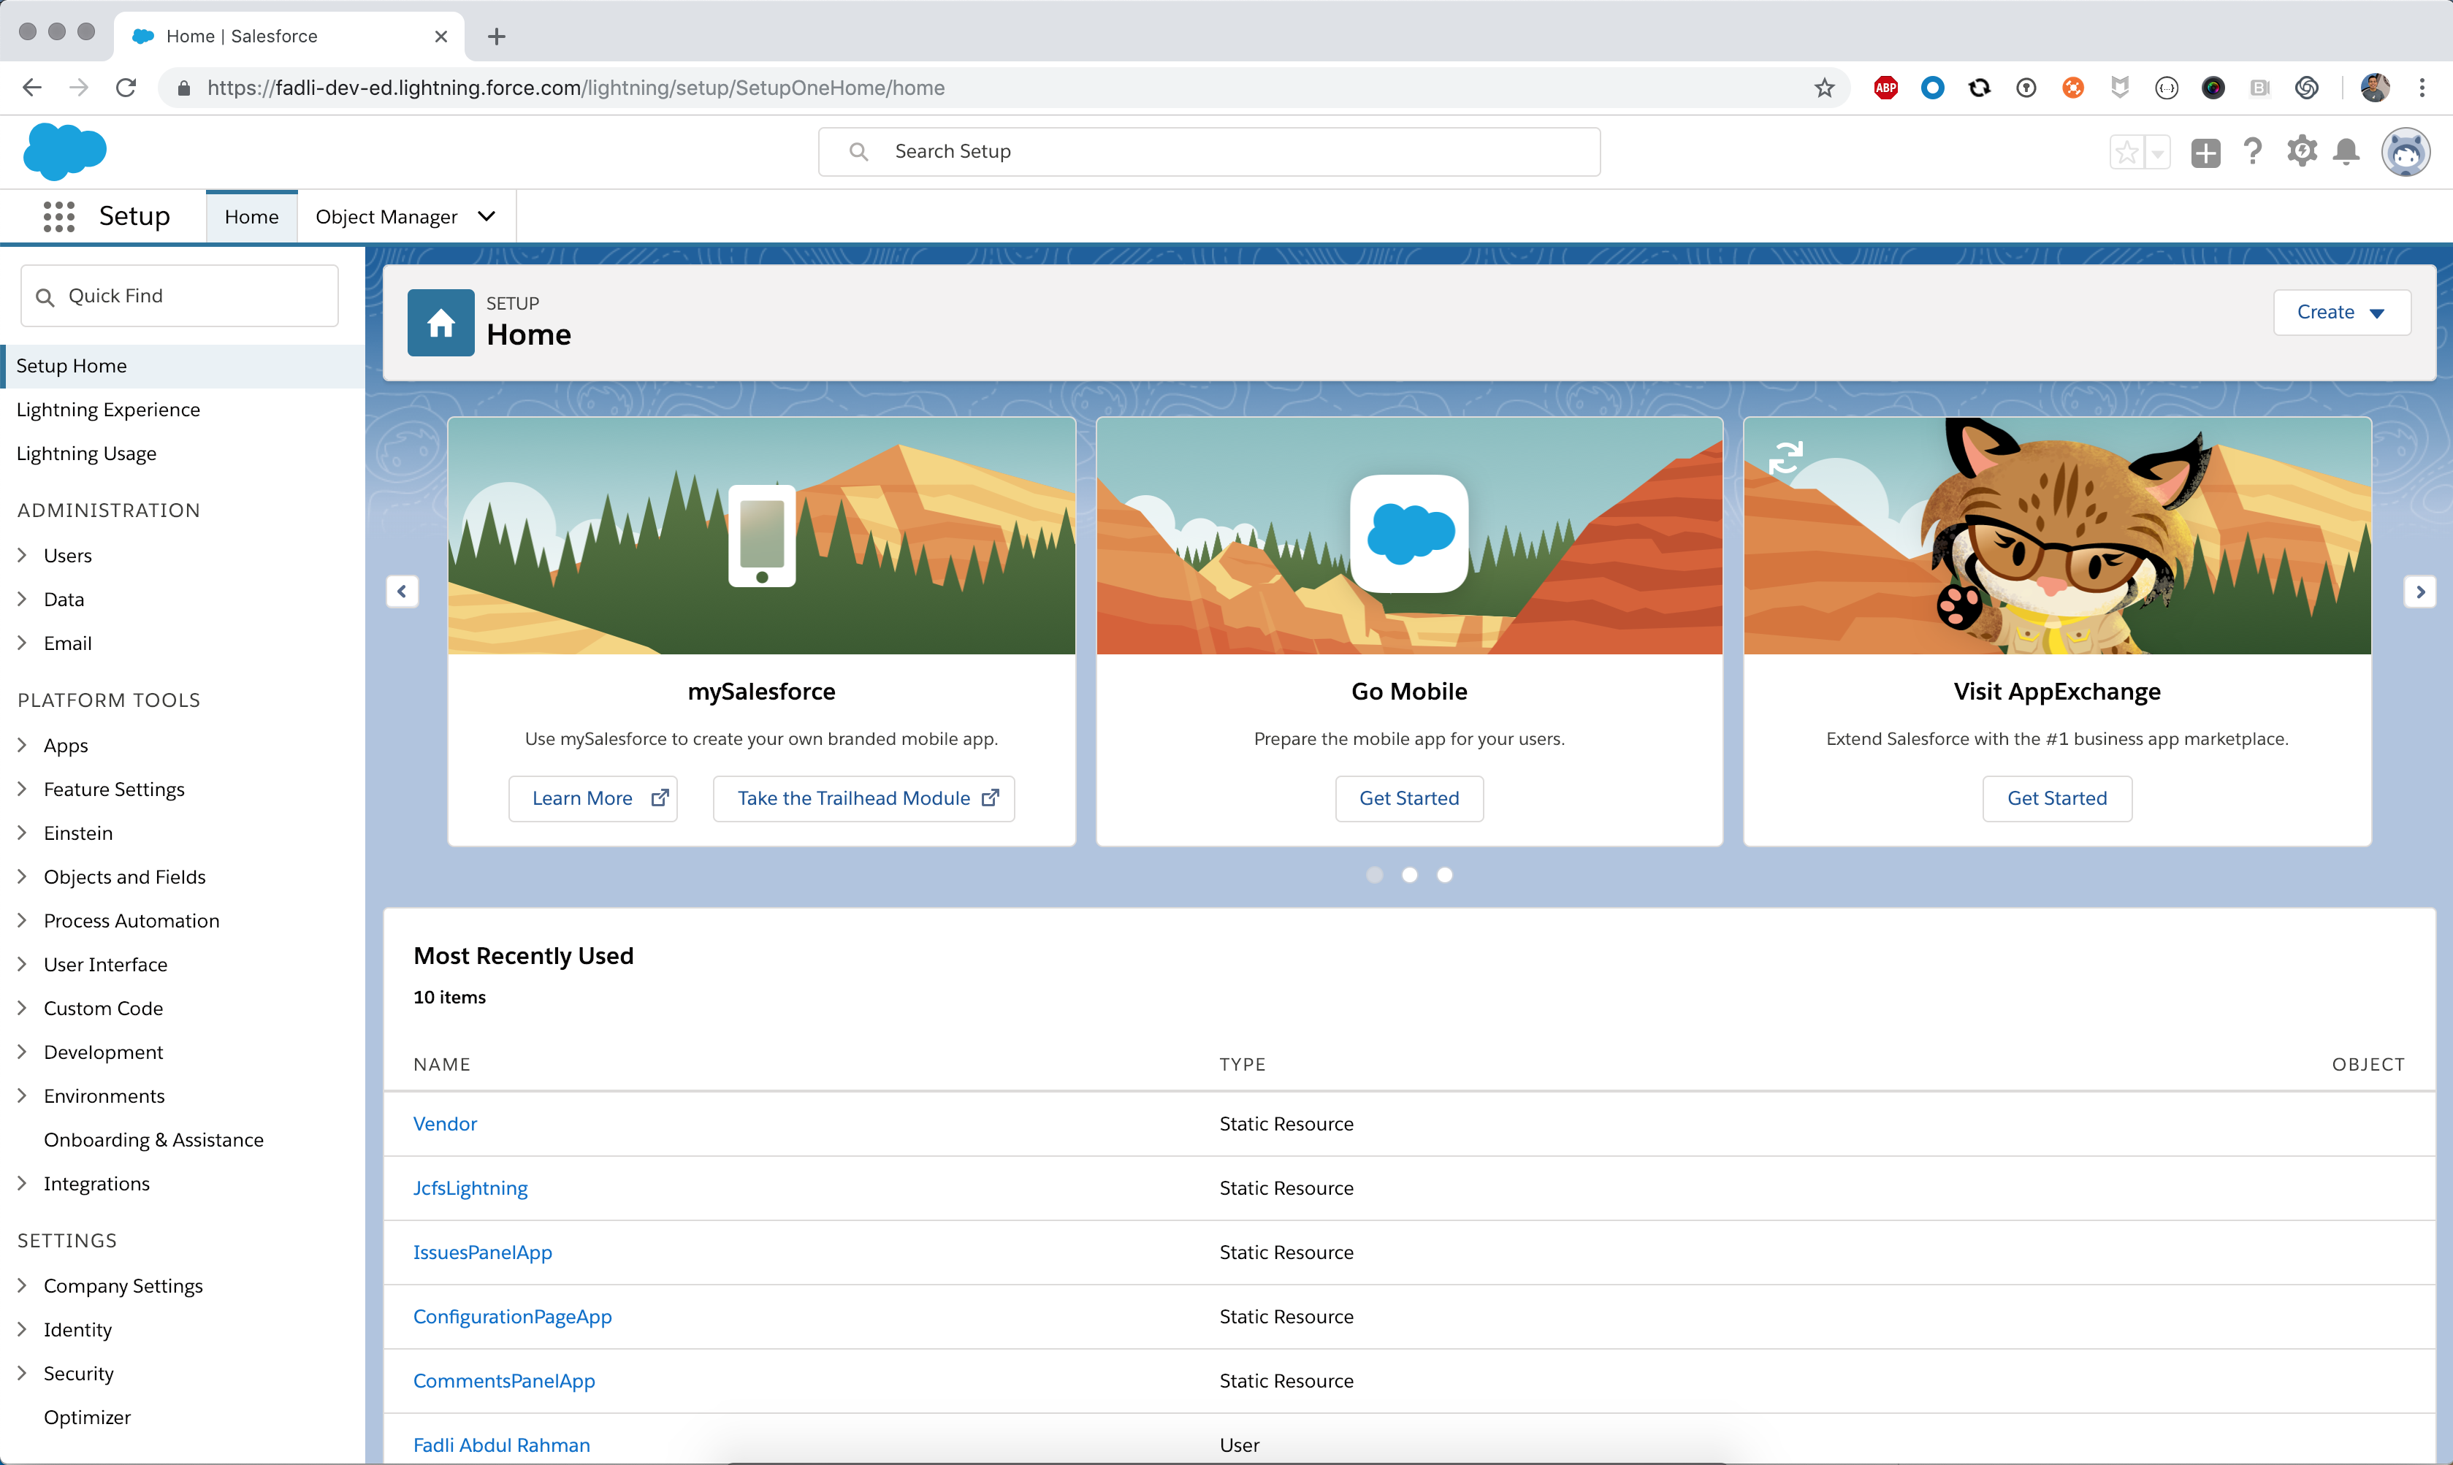The height and width of the screenshot is (1465, 2453).
Task: Open Onboarding & Assistance in the sidebar
Action: pyautogui.click(x=154, y=1139)
